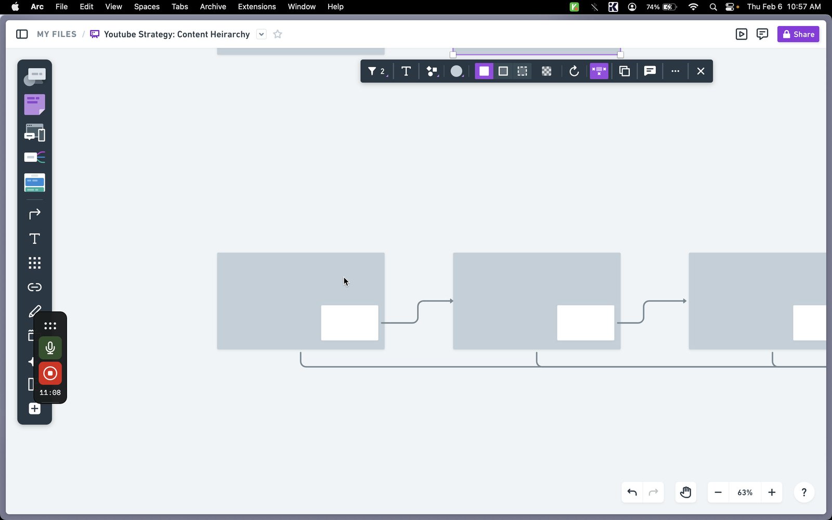Open the Archive menu

[x=213, y=7]
